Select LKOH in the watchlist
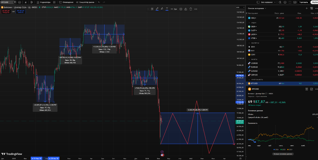The width and height of the screenshot is (318, 160). click(x=282, y=35)
